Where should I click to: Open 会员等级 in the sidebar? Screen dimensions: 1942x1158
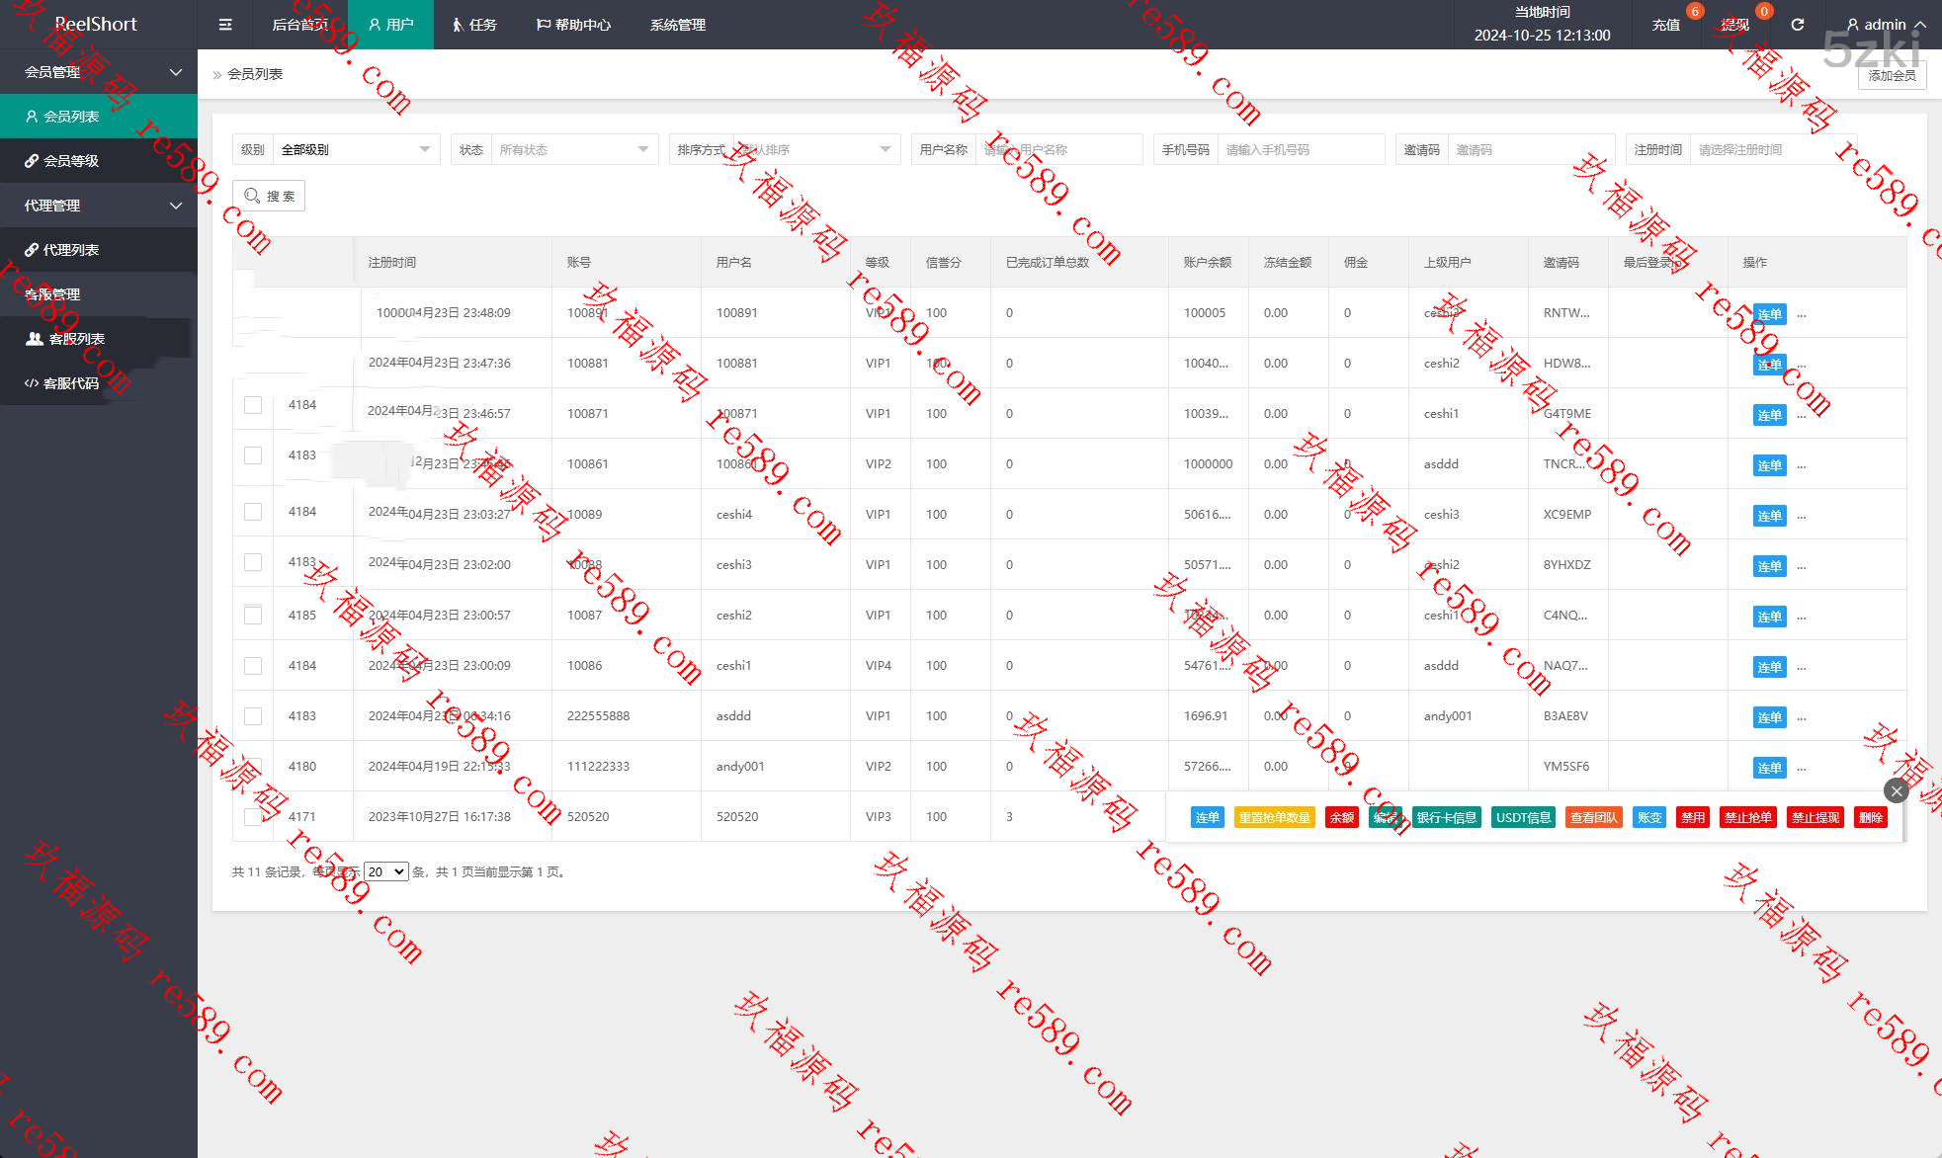(71, 161)
